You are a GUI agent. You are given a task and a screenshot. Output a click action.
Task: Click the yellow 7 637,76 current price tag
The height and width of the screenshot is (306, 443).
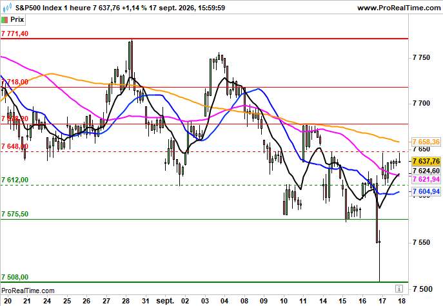pyautogui.click(x=426, y=161)
